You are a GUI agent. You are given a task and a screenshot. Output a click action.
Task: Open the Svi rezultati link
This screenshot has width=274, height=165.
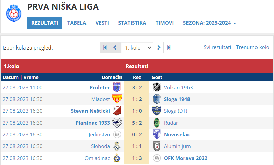tap(217, 47)
